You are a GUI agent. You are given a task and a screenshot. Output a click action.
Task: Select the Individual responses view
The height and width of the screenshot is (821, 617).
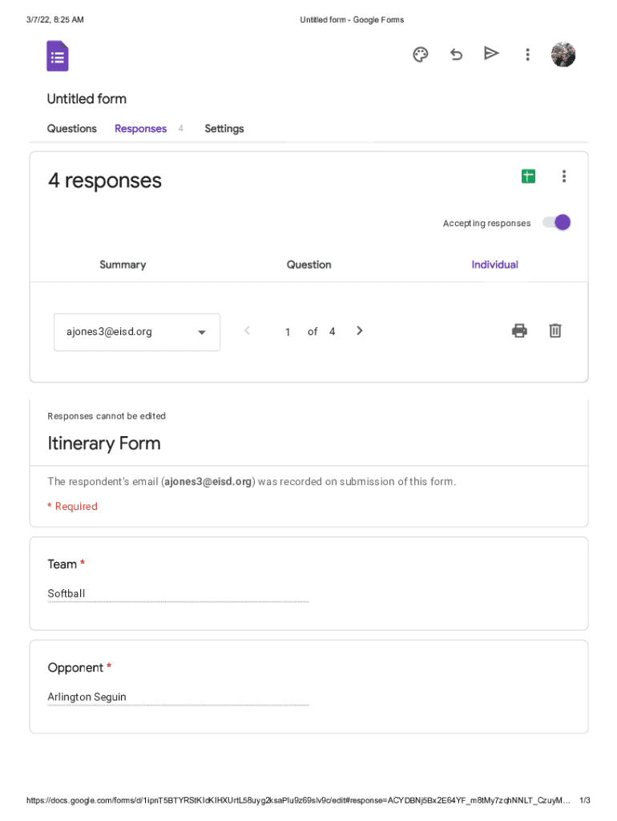494,265
